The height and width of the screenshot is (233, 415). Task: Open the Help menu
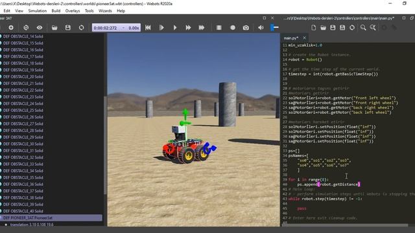click(121, 11)
